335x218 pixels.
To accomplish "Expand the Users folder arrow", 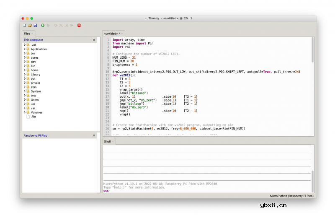I will (x=25, y=100).
